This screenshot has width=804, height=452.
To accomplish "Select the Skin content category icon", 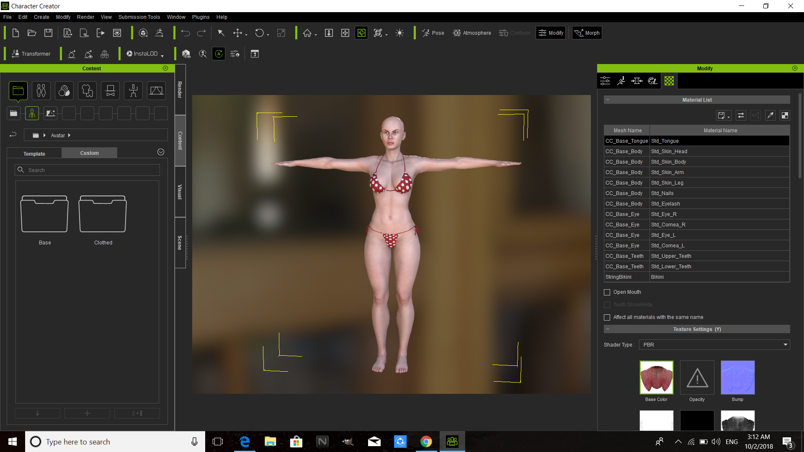I will pyautogui.click(x=64, y=91).
